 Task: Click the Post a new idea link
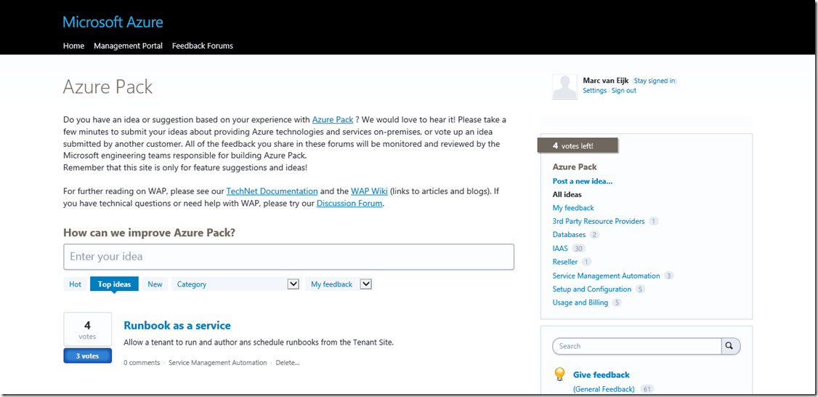click(582, 181)
